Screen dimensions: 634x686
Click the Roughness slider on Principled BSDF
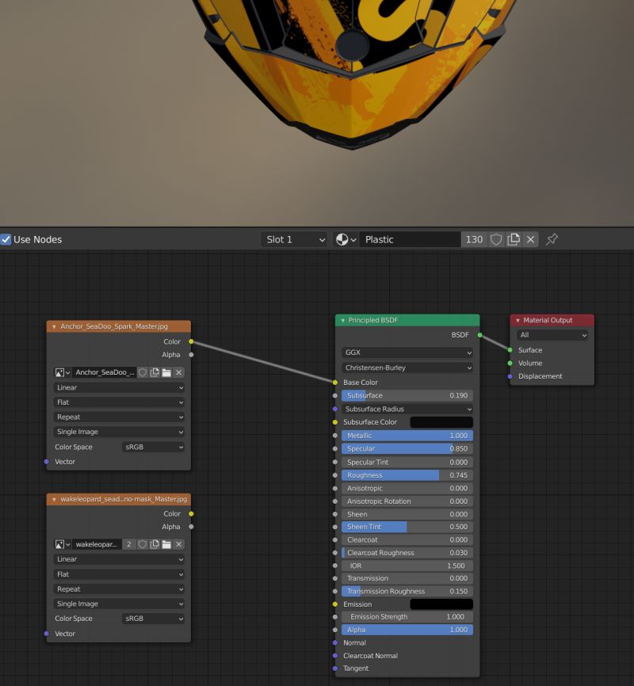click(x=407, y=474)
